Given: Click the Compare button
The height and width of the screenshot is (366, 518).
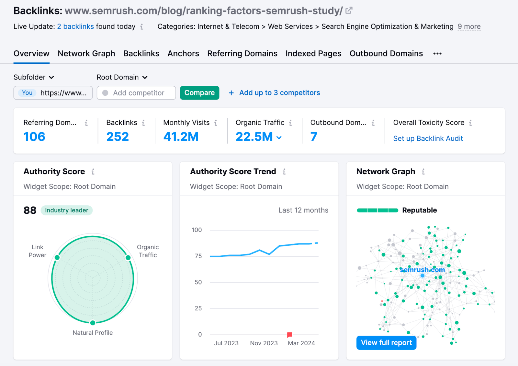Looking at the screenshot, I should tap(199, 93).
